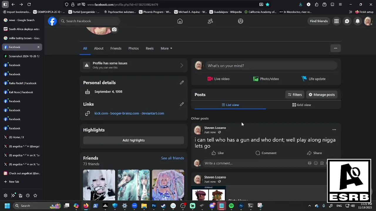Open kick.com link

pyautogui.click(x=101, y=113)
